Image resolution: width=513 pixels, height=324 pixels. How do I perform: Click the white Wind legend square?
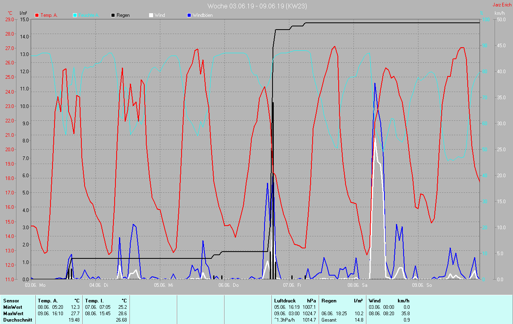point(151,15)
